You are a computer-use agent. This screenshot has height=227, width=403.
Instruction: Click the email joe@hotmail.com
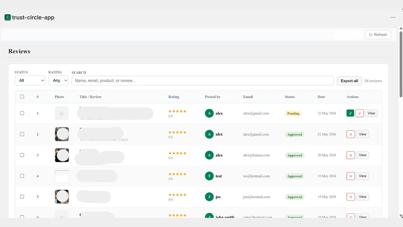[x=256, y=197]
